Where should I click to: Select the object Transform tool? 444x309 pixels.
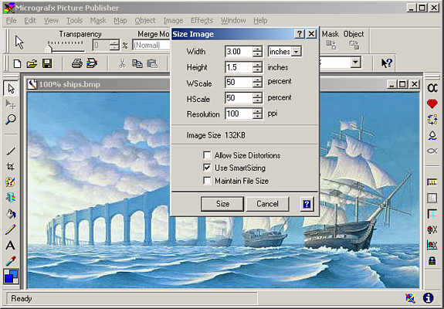[x=11, y=104]
